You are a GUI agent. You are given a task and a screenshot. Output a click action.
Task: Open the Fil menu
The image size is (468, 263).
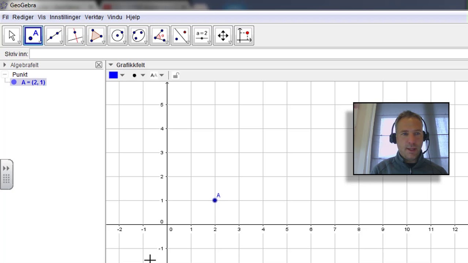(x=5, y=17)
